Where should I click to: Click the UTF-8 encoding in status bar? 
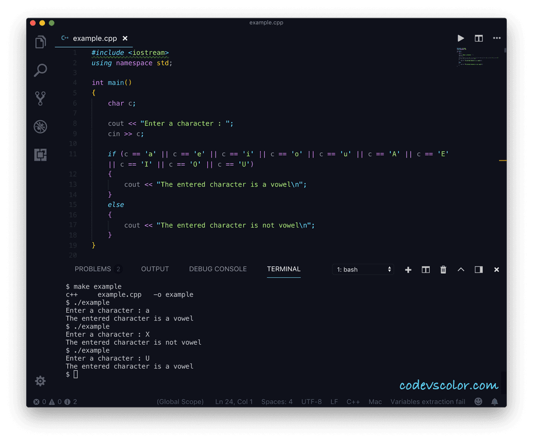tap(311, 401)
